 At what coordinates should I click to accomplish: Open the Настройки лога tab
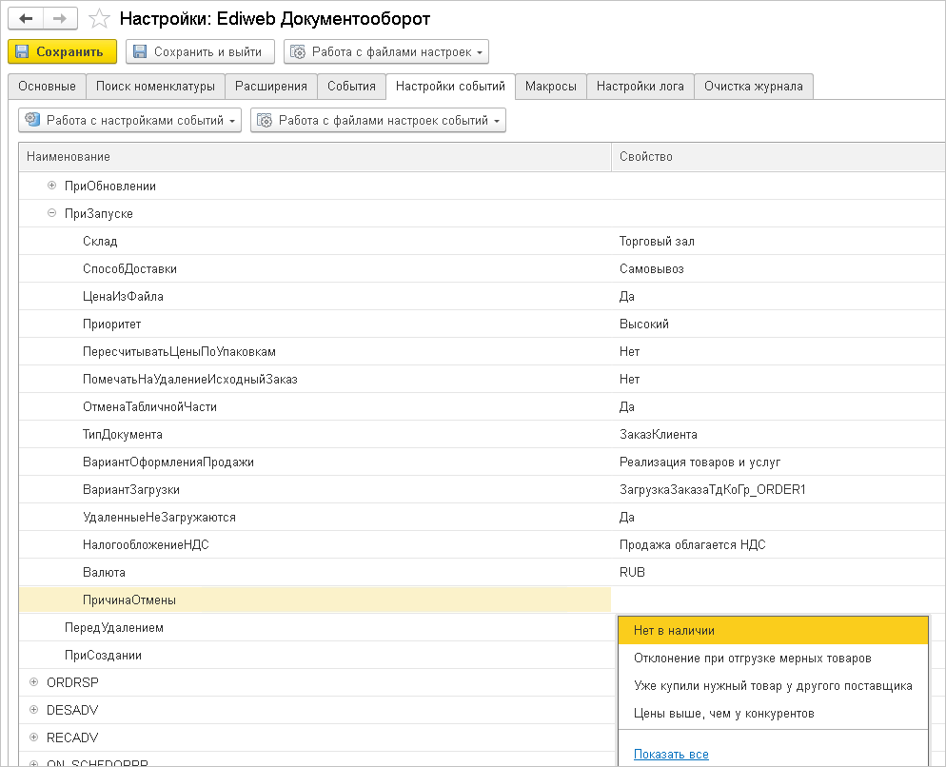coord(640,87)
